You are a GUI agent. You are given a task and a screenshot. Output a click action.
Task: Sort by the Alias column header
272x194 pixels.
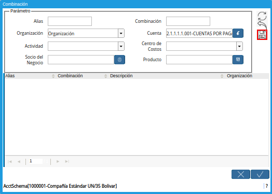click(30, 76)
